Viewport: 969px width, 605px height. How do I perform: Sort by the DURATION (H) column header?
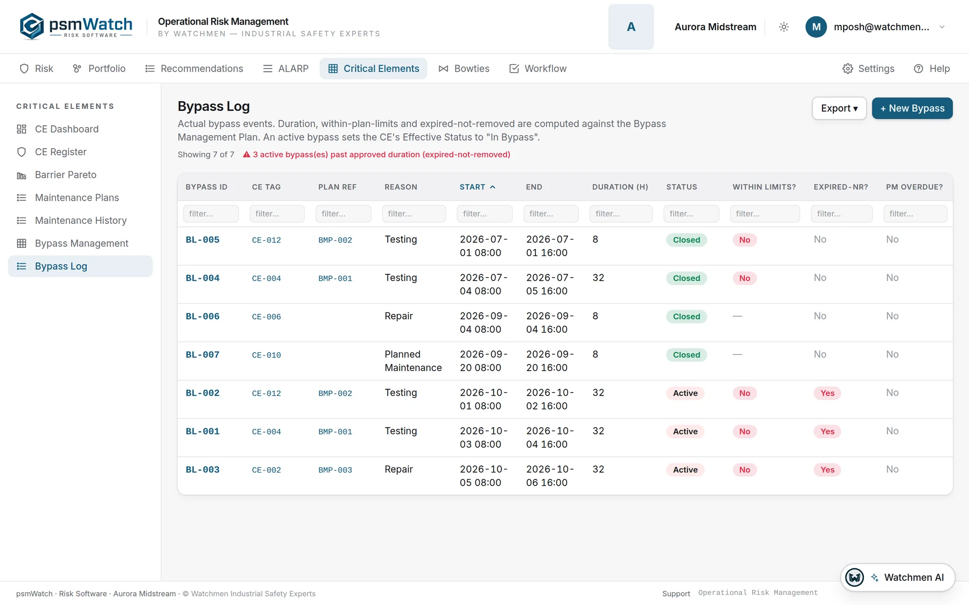point(620,187)
